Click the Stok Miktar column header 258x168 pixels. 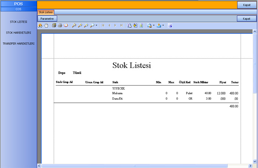201,82
